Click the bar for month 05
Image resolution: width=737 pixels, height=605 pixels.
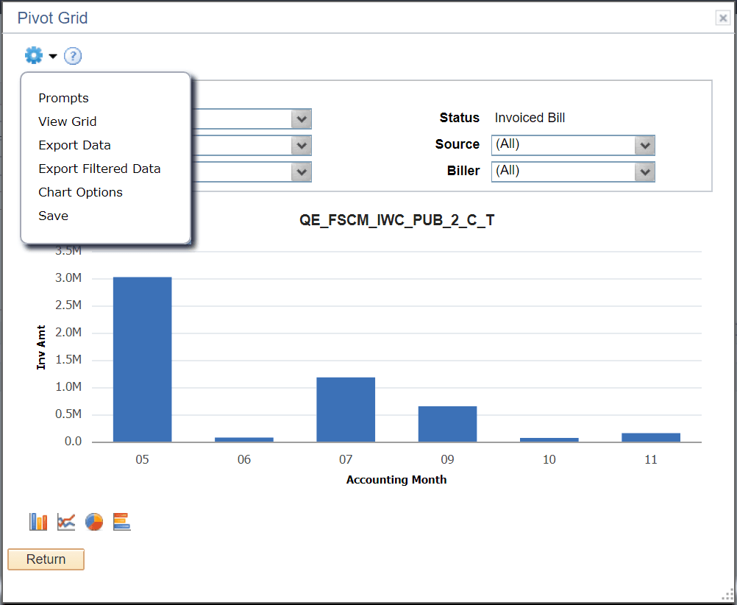143,359
